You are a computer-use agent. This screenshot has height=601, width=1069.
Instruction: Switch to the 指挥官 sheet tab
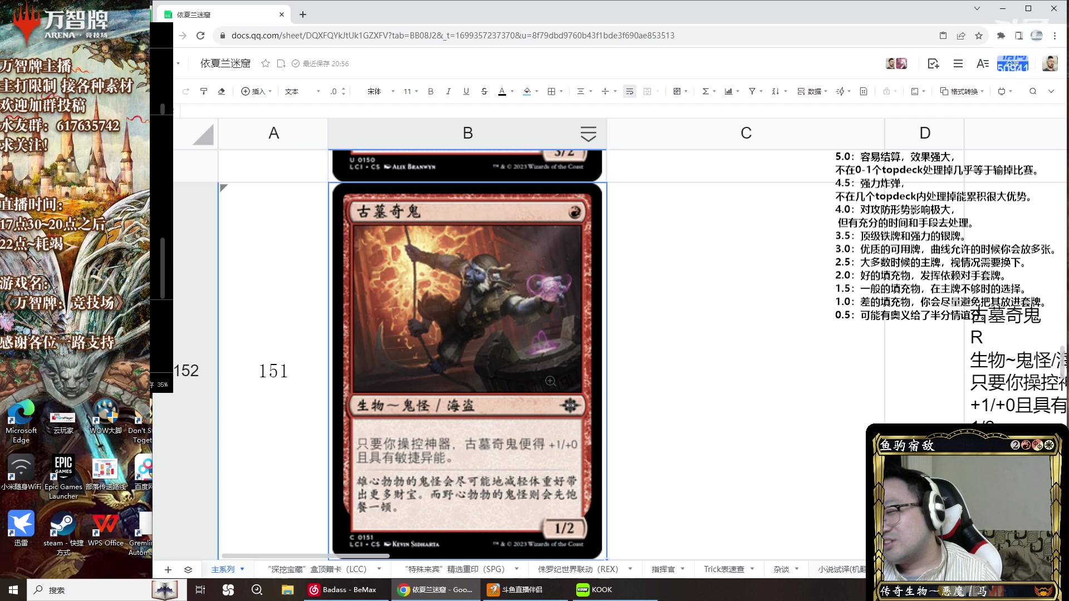(663, 569)
